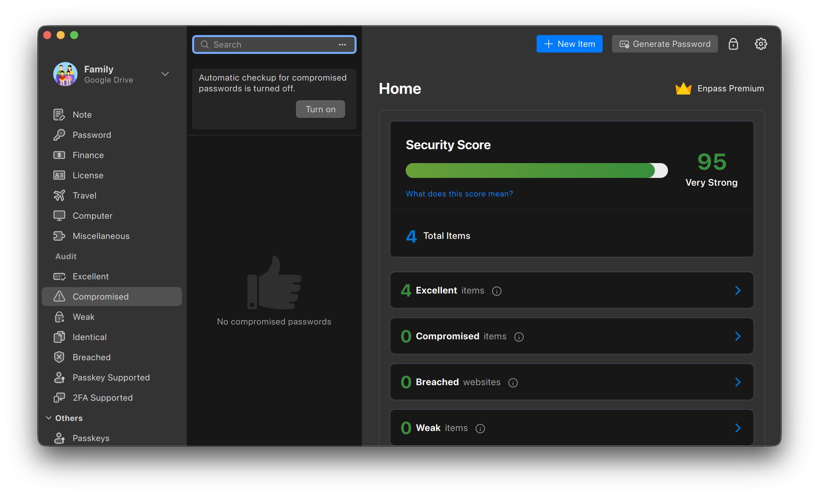
Task: Select 2FA Supported in sidebar
Action: pos(112,398)
